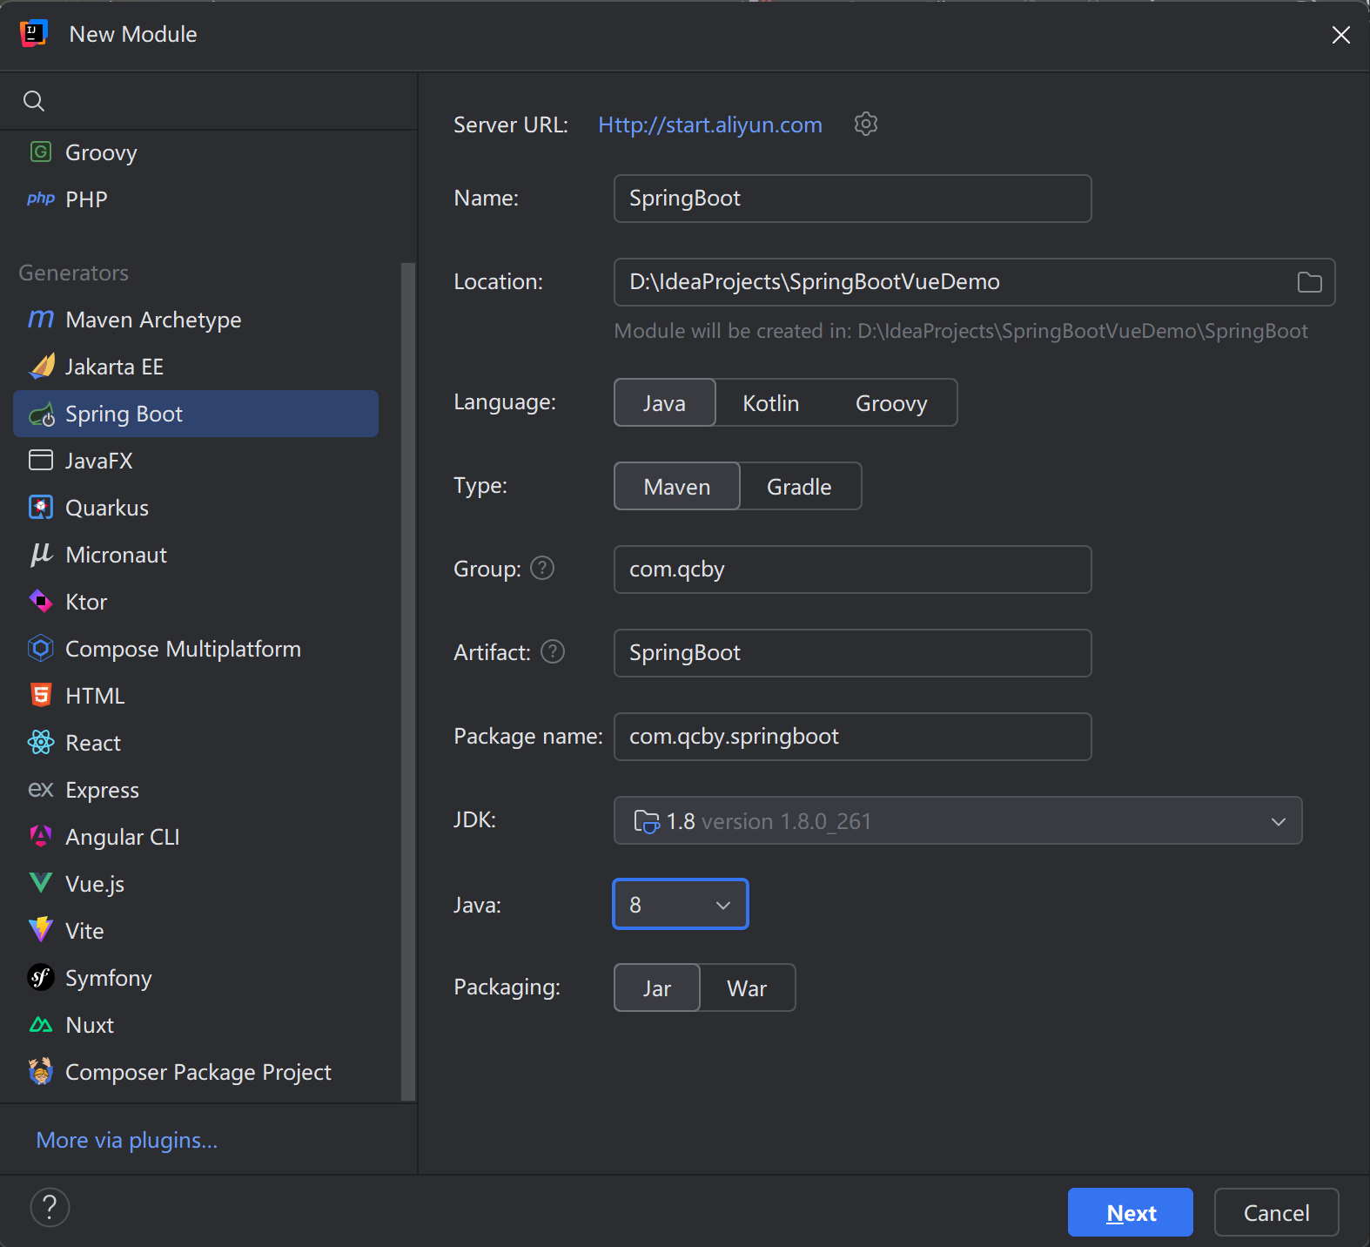Select Quarkus generator label
1370x1247 pixels.
tap(107, 508)
